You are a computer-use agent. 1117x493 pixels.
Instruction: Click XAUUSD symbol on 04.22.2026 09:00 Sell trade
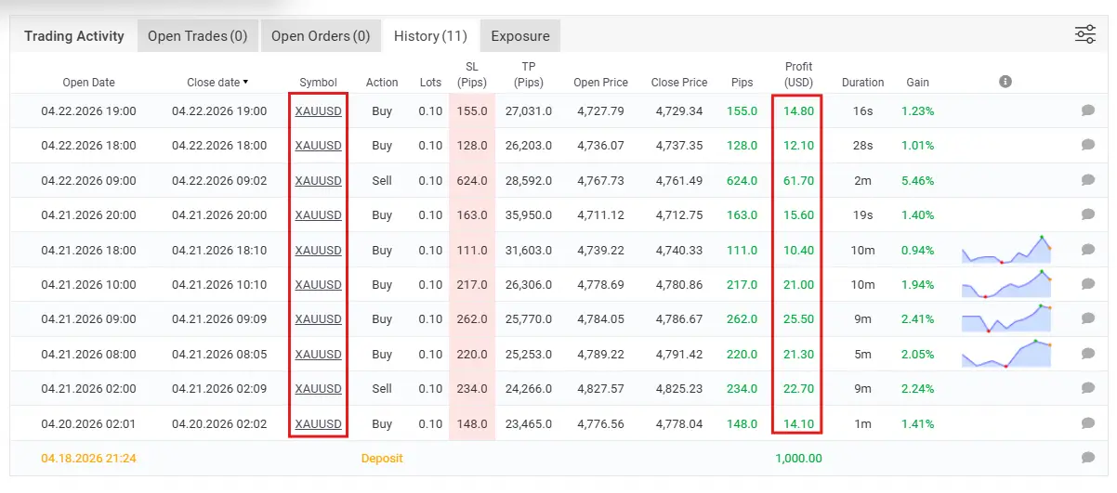coord(318,180)
